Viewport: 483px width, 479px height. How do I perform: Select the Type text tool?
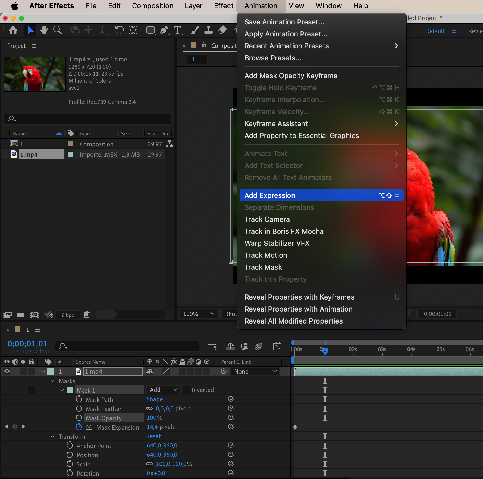pos(178,30)
